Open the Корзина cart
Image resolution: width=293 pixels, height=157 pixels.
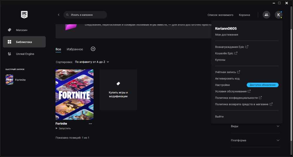tap(244, 15)
